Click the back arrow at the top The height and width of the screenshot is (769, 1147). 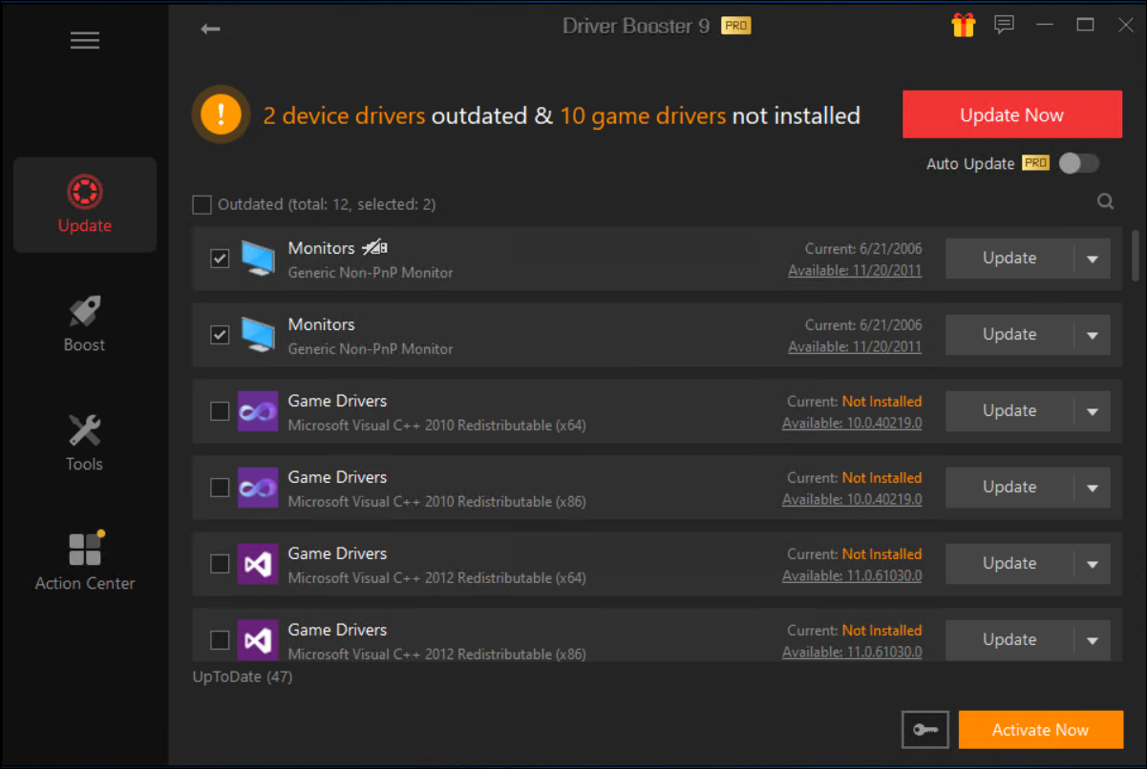(x=210, y=29)
